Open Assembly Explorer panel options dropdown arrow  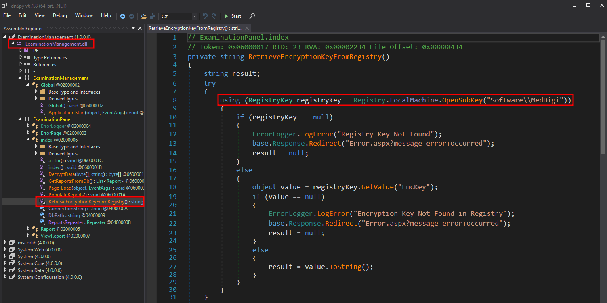pyautogui.click(x=133, y=28)
